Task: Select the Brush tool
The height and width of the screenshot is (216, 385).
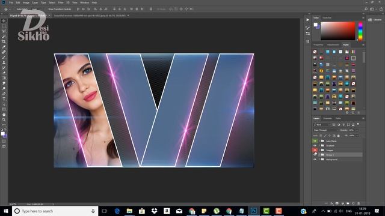Action: [x=4, y=58]
